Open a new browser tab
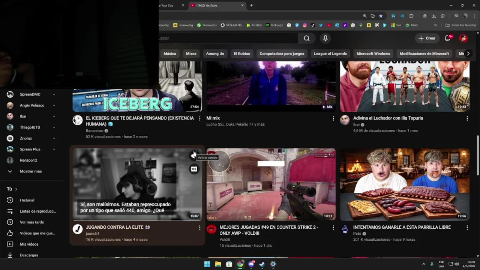This screenshot has height=270, width=480. click(251, 5)
